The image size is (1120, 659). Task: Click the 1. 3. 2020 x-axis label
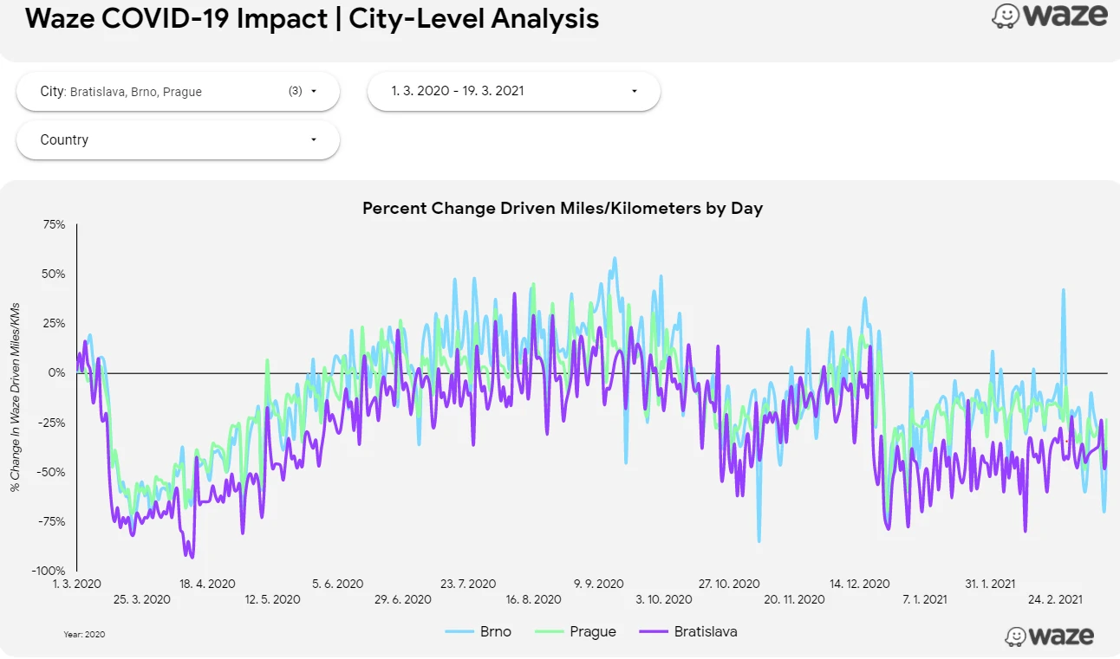coord(76,584)
